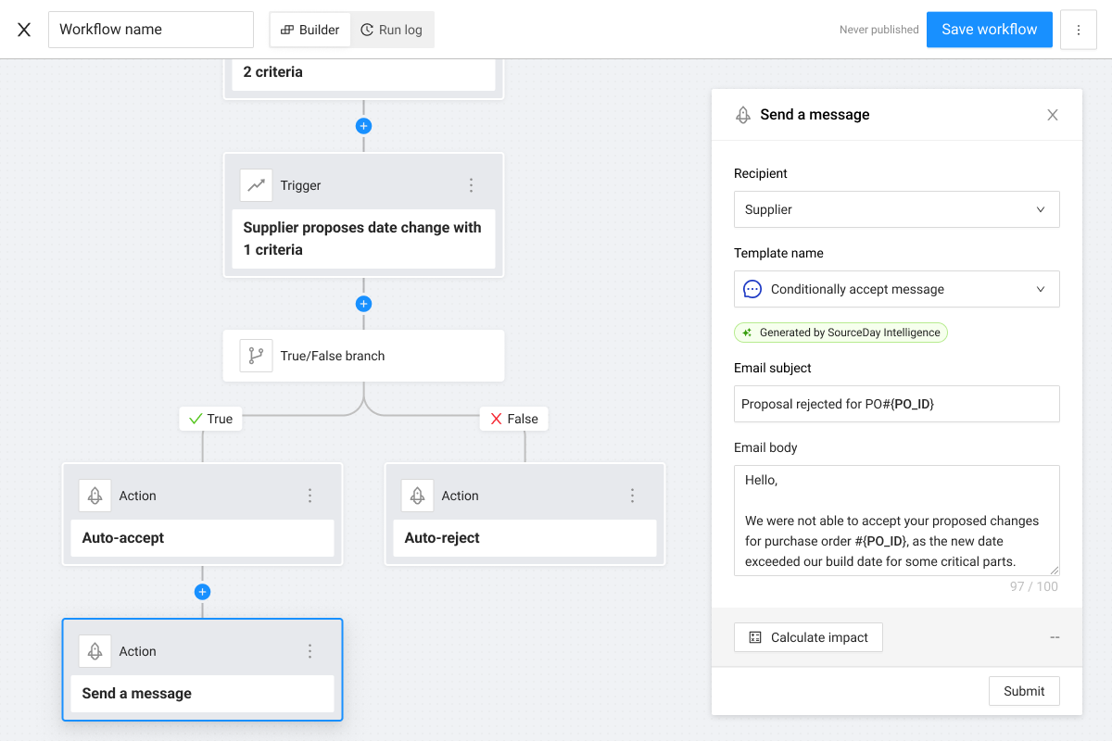Open the Send a message card's menu
This screenshot has width=1112, height=741.
pos(310,651)
